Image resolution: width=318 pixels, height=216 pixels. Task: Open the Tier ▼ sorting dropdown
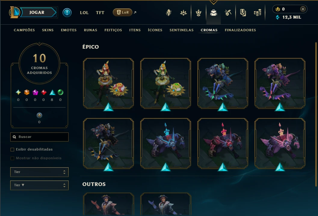[x=39, y=185]
